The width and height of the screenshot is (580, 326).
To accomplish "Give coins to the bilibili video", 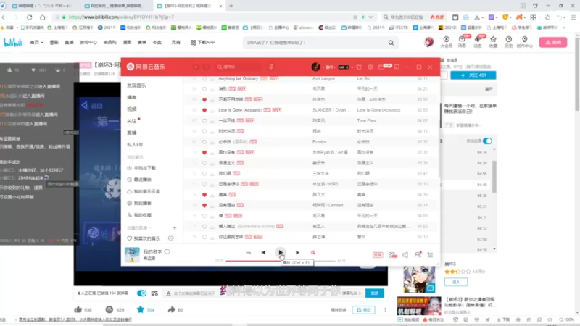I will pyautogui.click(x=109, y=310).
